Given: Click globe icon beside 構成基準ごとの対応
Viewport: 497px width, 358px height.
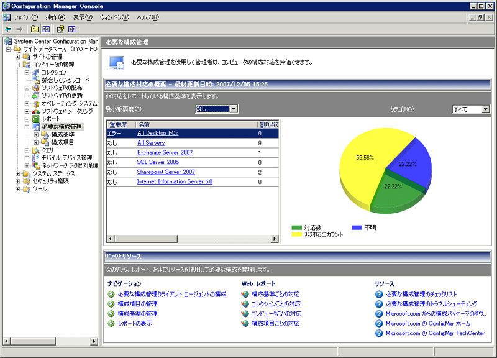Looking at the screenshot, I should coord(245,294).
